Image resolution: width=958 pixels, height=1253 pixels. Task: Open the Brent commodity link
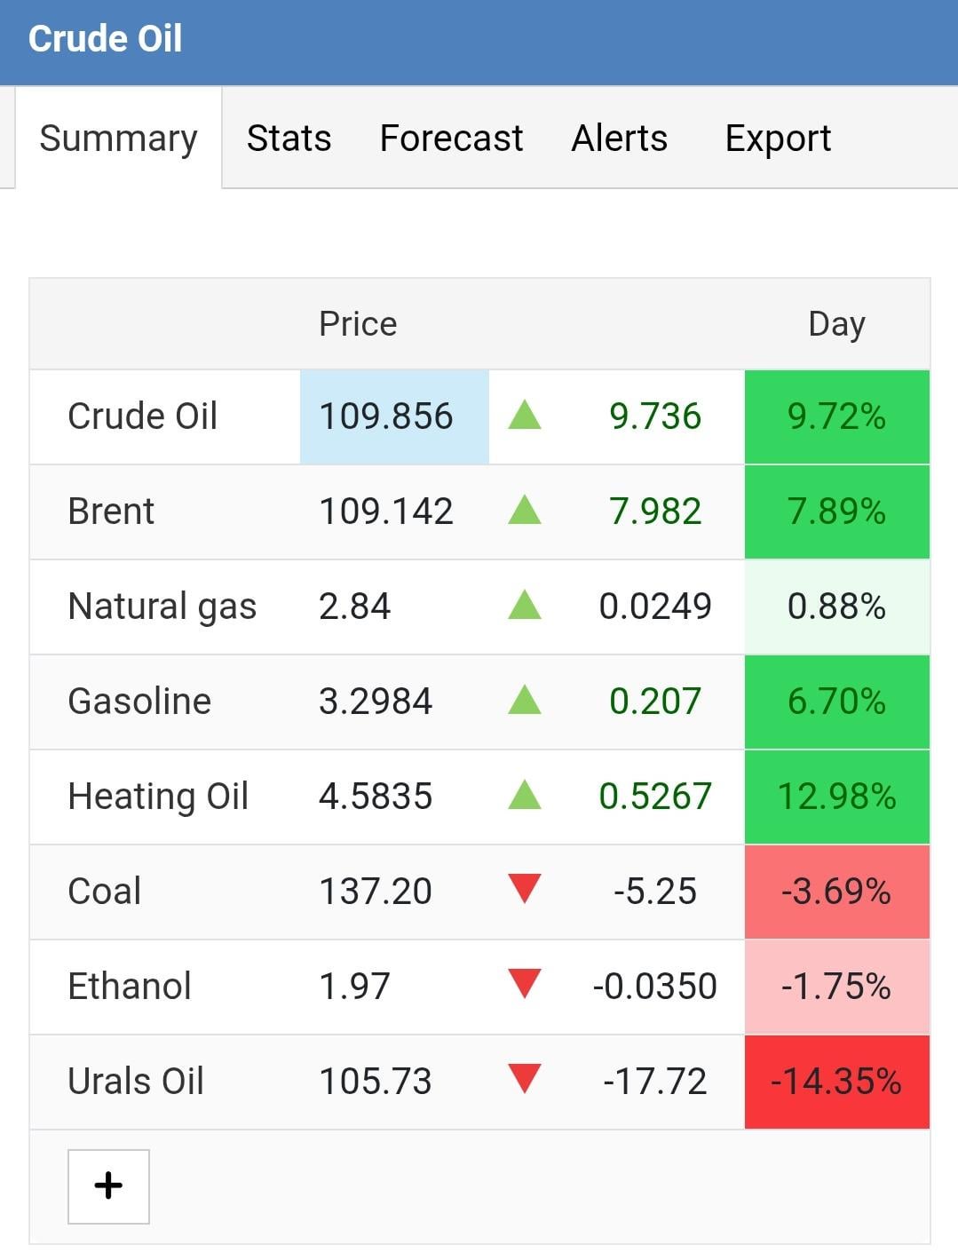pos(111,512)
